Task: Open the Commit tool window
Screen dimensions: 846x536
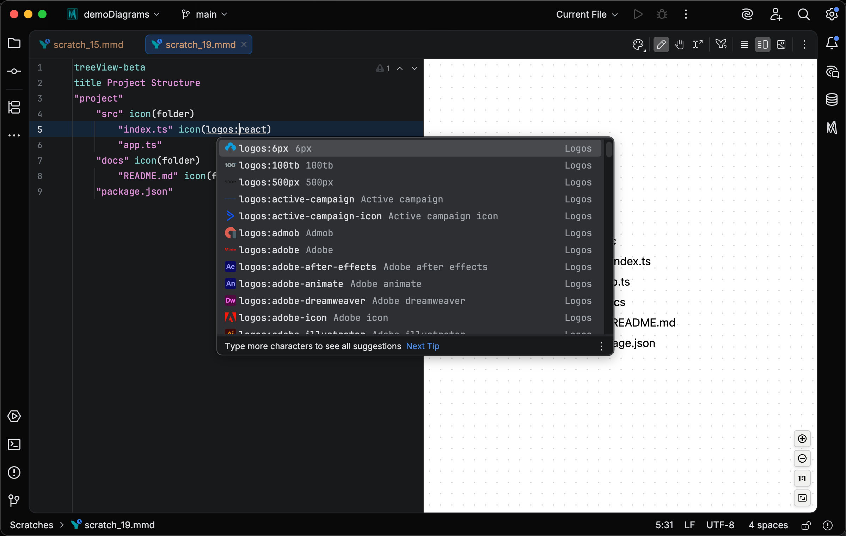Action: coord(14,71)
